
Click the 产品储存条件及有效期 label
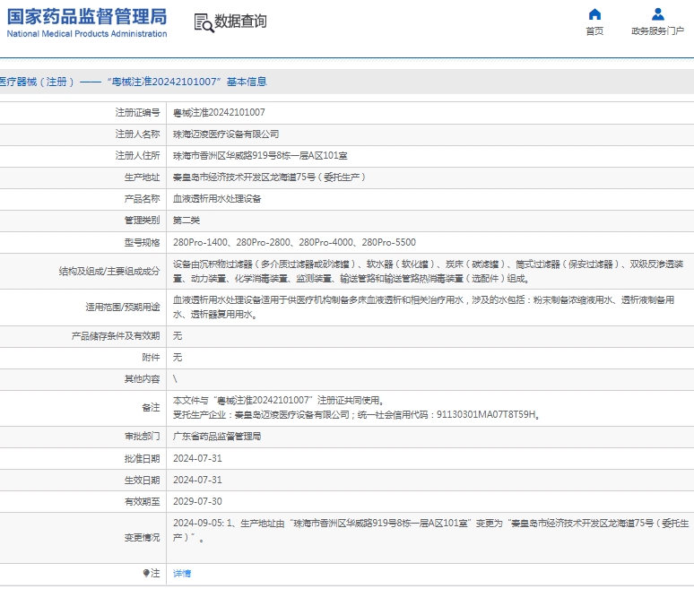(x=116, y=336)
